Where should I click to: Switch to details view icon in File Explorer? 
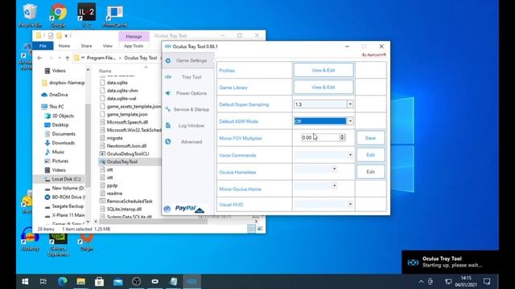point(251,229)
